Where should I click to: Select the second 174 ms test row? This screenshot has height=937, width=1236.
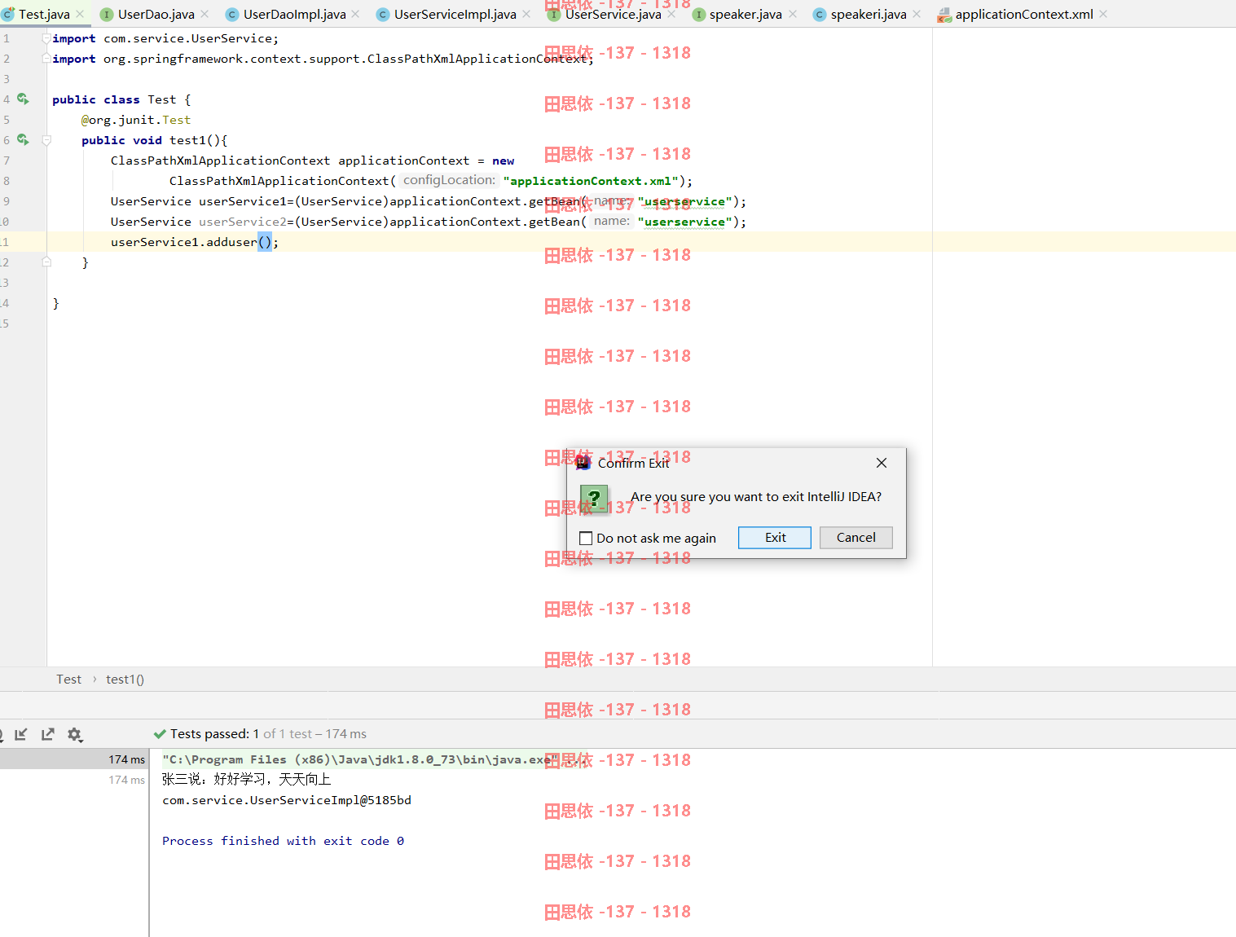(x=74, y=780)
